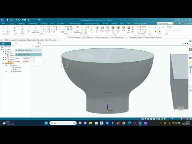192x144 pixels.
Task: Switch to the View ribbon tab
Action: coord(129,24)
